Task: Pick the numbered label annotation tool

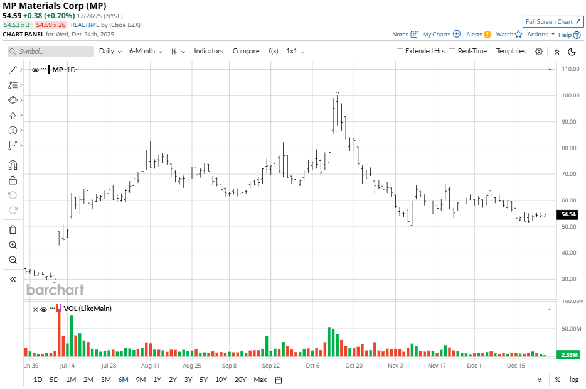Action: coord(13,130)
